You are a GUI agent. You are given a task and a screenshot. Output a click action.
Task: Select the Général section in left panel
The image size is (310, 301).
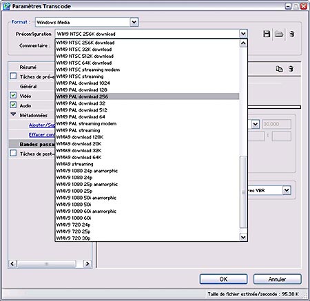point(28,87)
